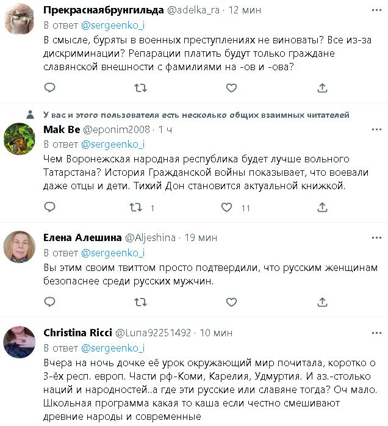The width and height of the screenshot is (388, 426).
Task: Retweet Прекраснаябрунгильда's tweet
Action: (140, 88)
